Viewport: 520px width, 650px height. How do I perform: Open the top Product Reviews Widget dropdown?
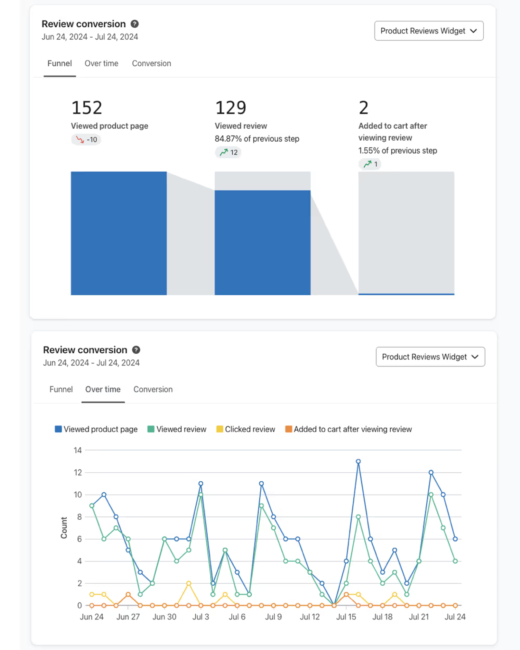429,31
